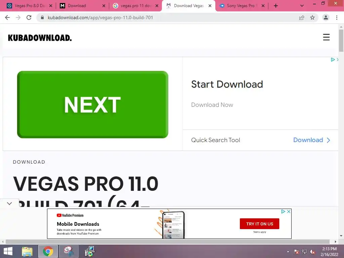Click the Download Now ad text
This screenshot has width=344, height=258.
[212, 105]
